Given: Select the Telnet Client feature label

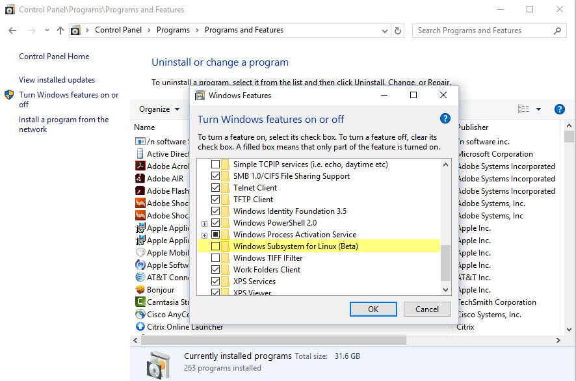Looking at the screenshot, I should (x=255, y=188).
